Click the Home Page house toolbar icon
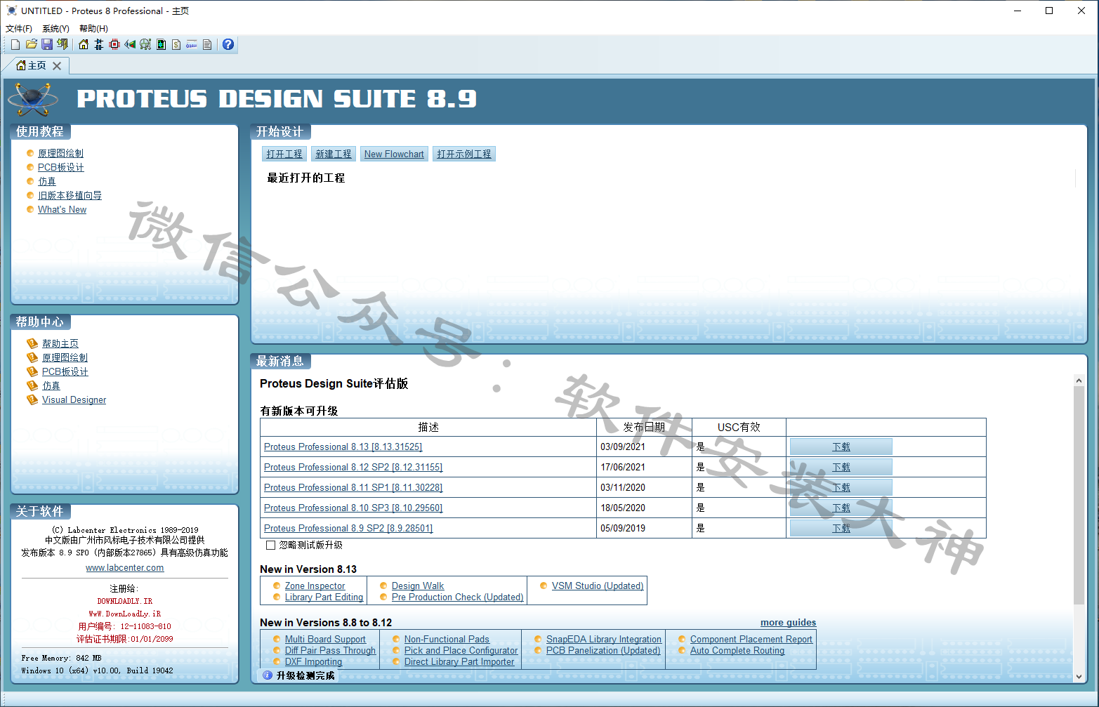1099x707 pixels. pos(84,44)
